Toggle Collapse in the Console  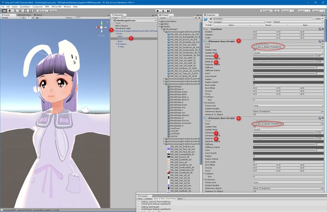(149, 199)
